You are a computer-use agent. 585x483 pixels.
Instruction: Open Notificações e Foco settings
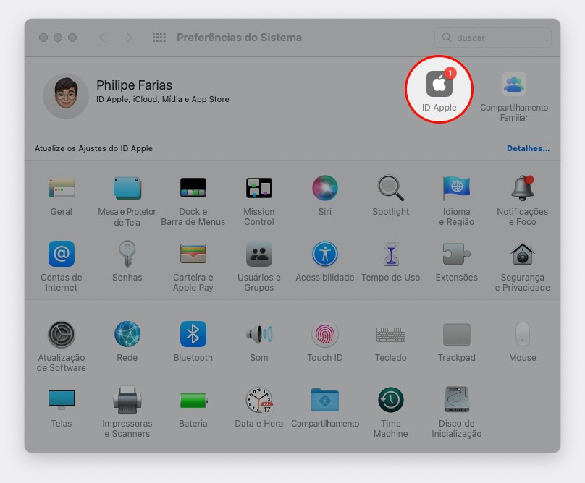[x=522, y=189]
